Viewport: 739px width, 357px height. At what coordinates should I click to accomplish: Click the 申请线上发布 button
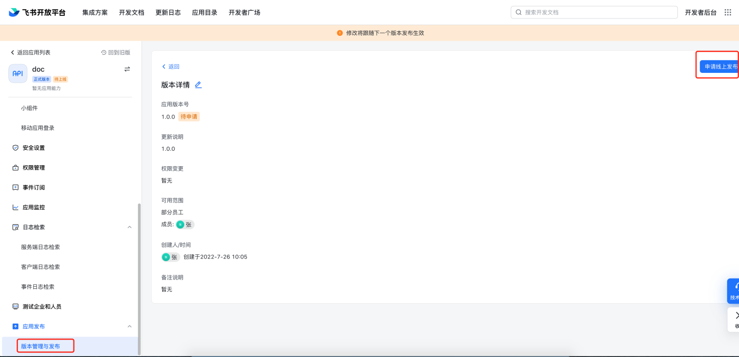tap(719, 67)
